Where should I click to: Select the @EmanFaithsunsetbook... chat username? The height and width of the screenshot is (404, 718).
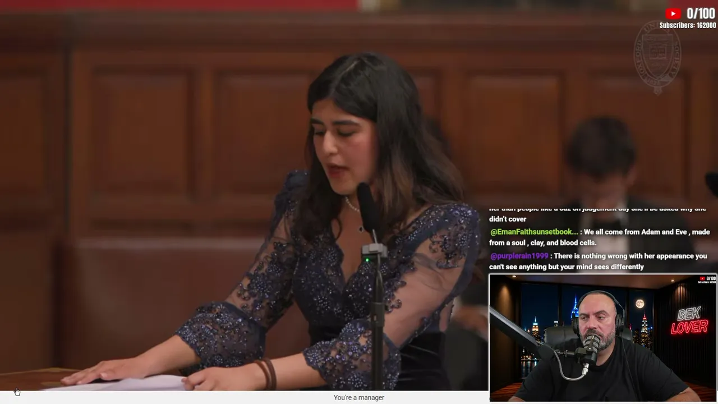tap(534, 232)
